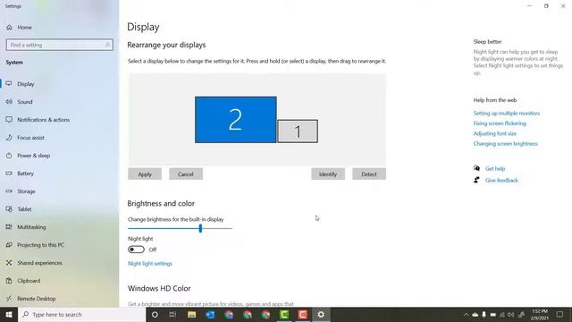
Task: Open Sound settings
Action: (24, 102)
